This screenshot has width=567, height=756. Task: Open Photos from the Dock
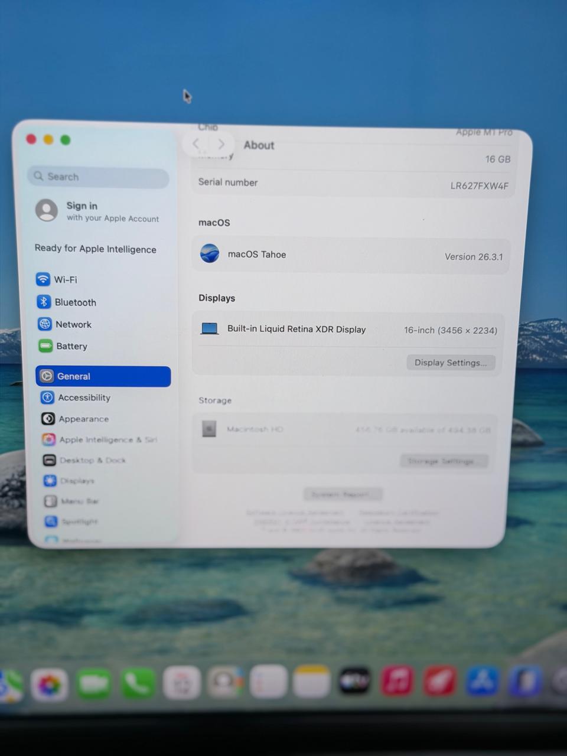point(50,685)
